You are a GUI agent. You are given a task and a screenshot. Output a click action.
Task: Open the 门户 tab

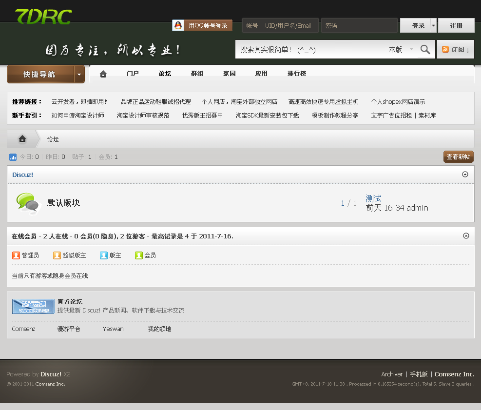(x=133, y=74)
